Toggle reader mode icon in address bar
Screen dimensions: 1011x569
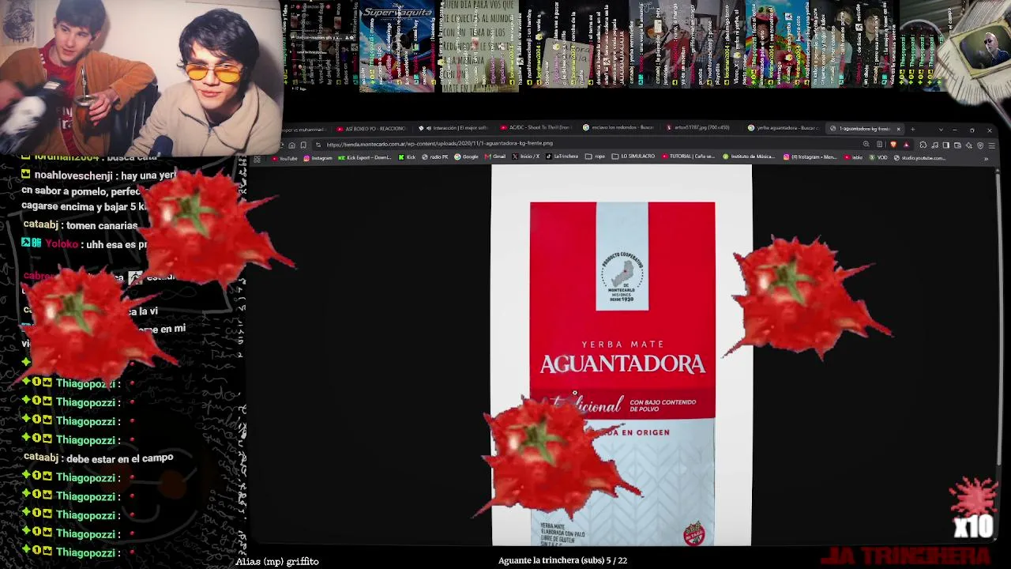(880, 145)
